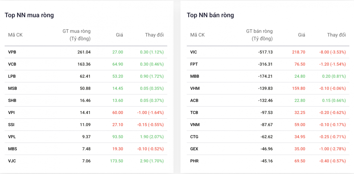Select the PHR stock code
Image resolution: width=354 pixels, height=174 pixels.
(194, 161)
